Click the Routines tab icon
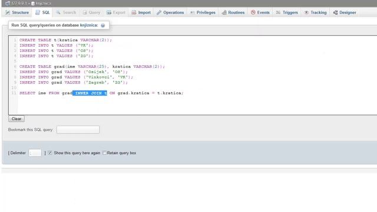Image resolution: width=377 pixels, height=212 pixels. (224, 12)
